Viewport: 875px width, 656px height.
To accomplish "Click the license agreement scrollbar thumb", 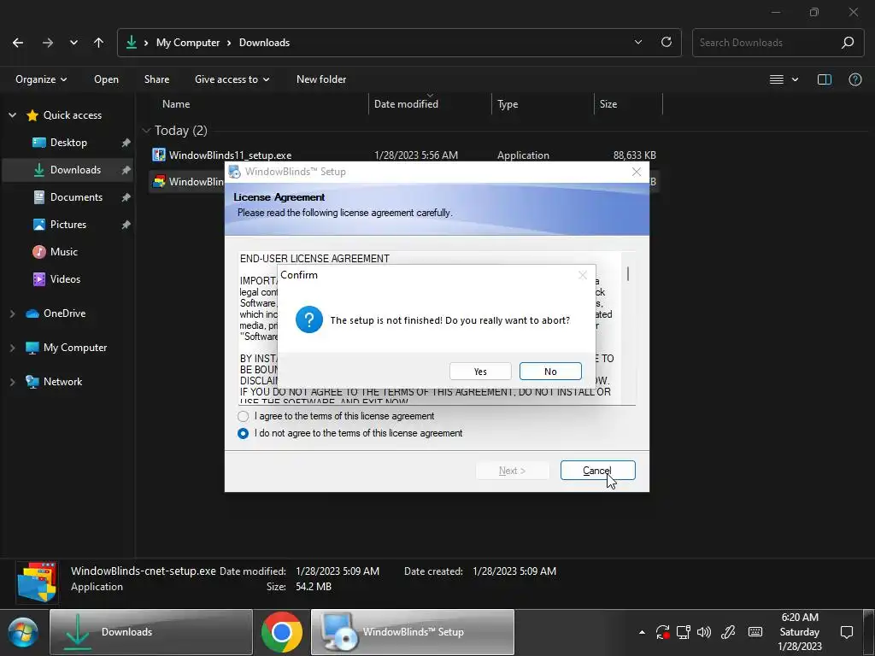I will 628,274.
